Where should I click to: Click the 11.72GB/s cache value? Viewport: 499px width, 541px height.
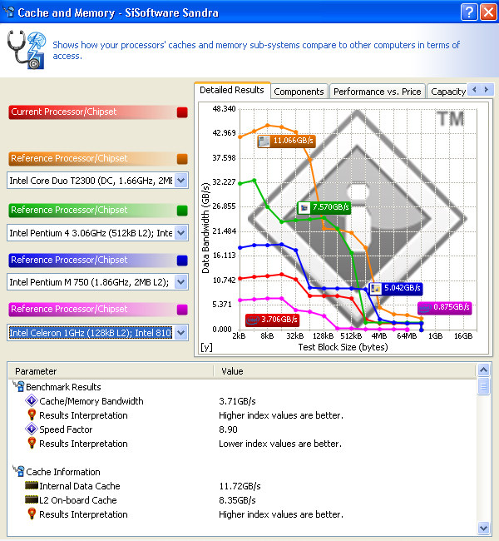[240, 486]
